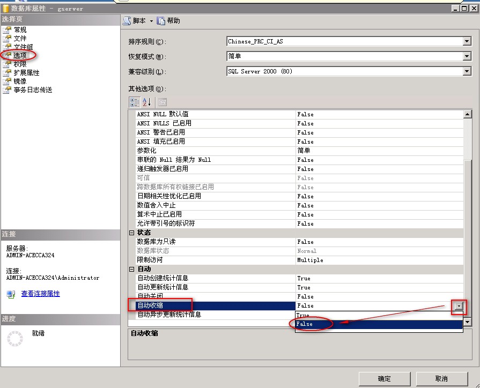Select the 文件组 page
The height and width of the screenshot is (388, 480).
pos(23,47)
